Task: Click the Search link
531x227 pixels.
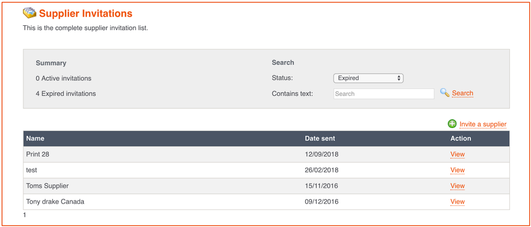Action: click(x=463, y=93)
